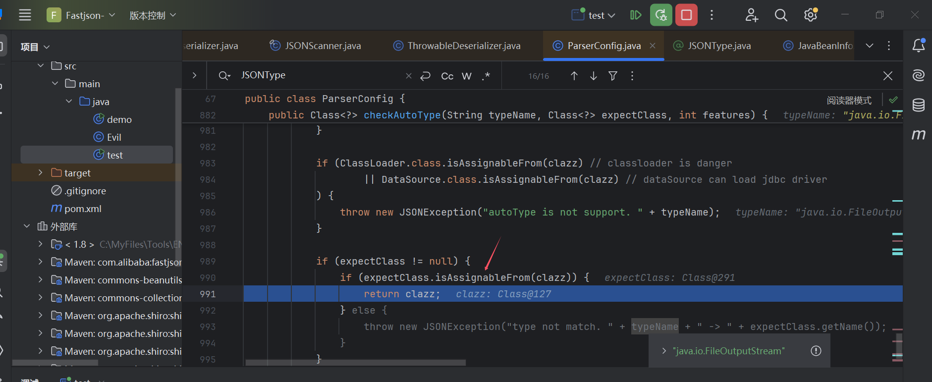Expand the < 1.8 > JDK library
932x382 pixels.
(41, 244)
